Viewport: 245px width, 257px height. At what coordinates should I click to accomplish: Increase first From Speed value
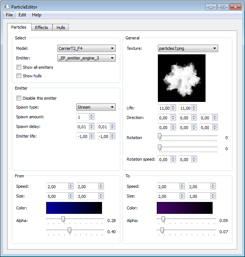71,185
